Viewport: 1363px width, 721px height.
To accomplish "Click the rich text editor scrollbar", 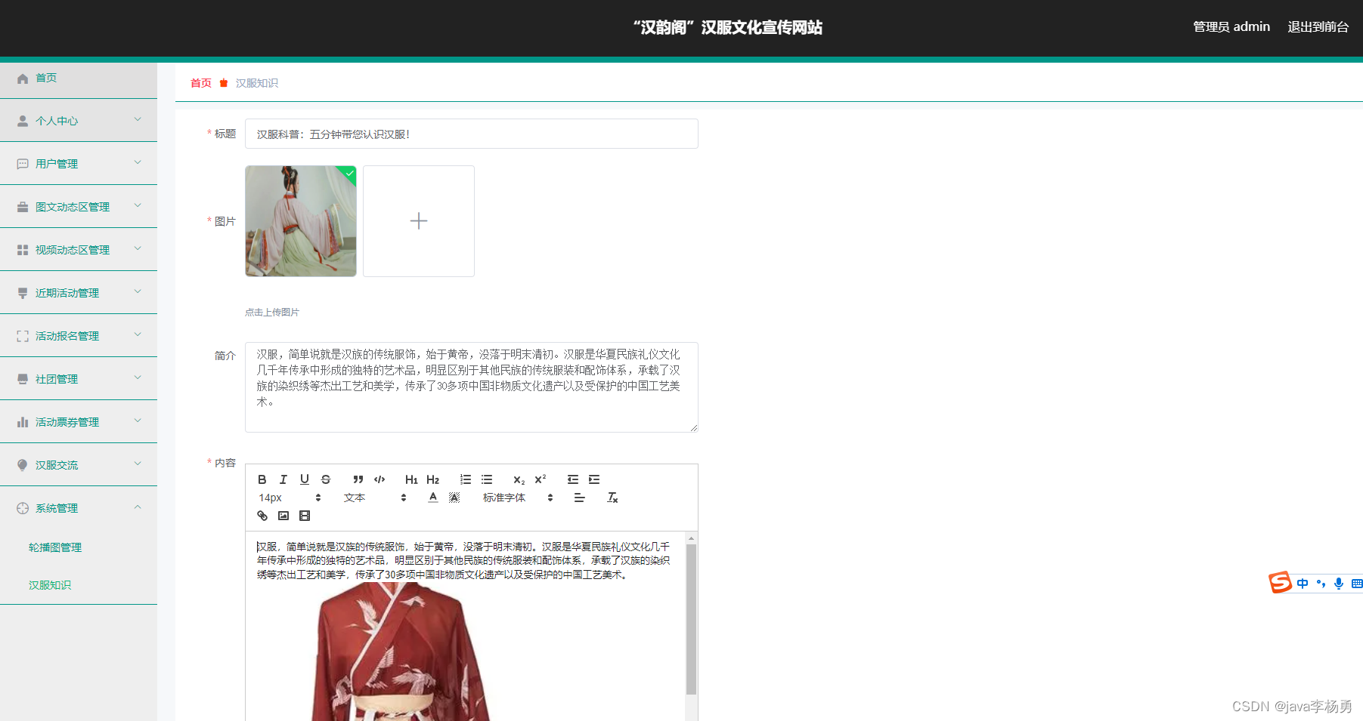I will [691, 619].
